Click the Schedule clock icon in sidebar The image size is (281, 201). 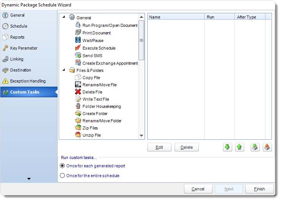pyautogui.click(x=5, y=26)
